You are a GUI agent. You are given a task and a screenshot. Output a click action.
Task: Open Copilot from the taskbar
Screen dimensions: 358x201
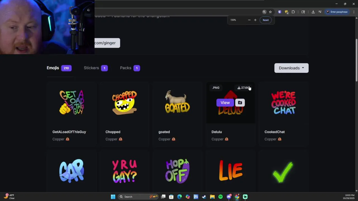pos(188,197)
